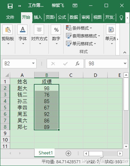
Task: Open the Alignment group icon
Action: pos(39,30)
